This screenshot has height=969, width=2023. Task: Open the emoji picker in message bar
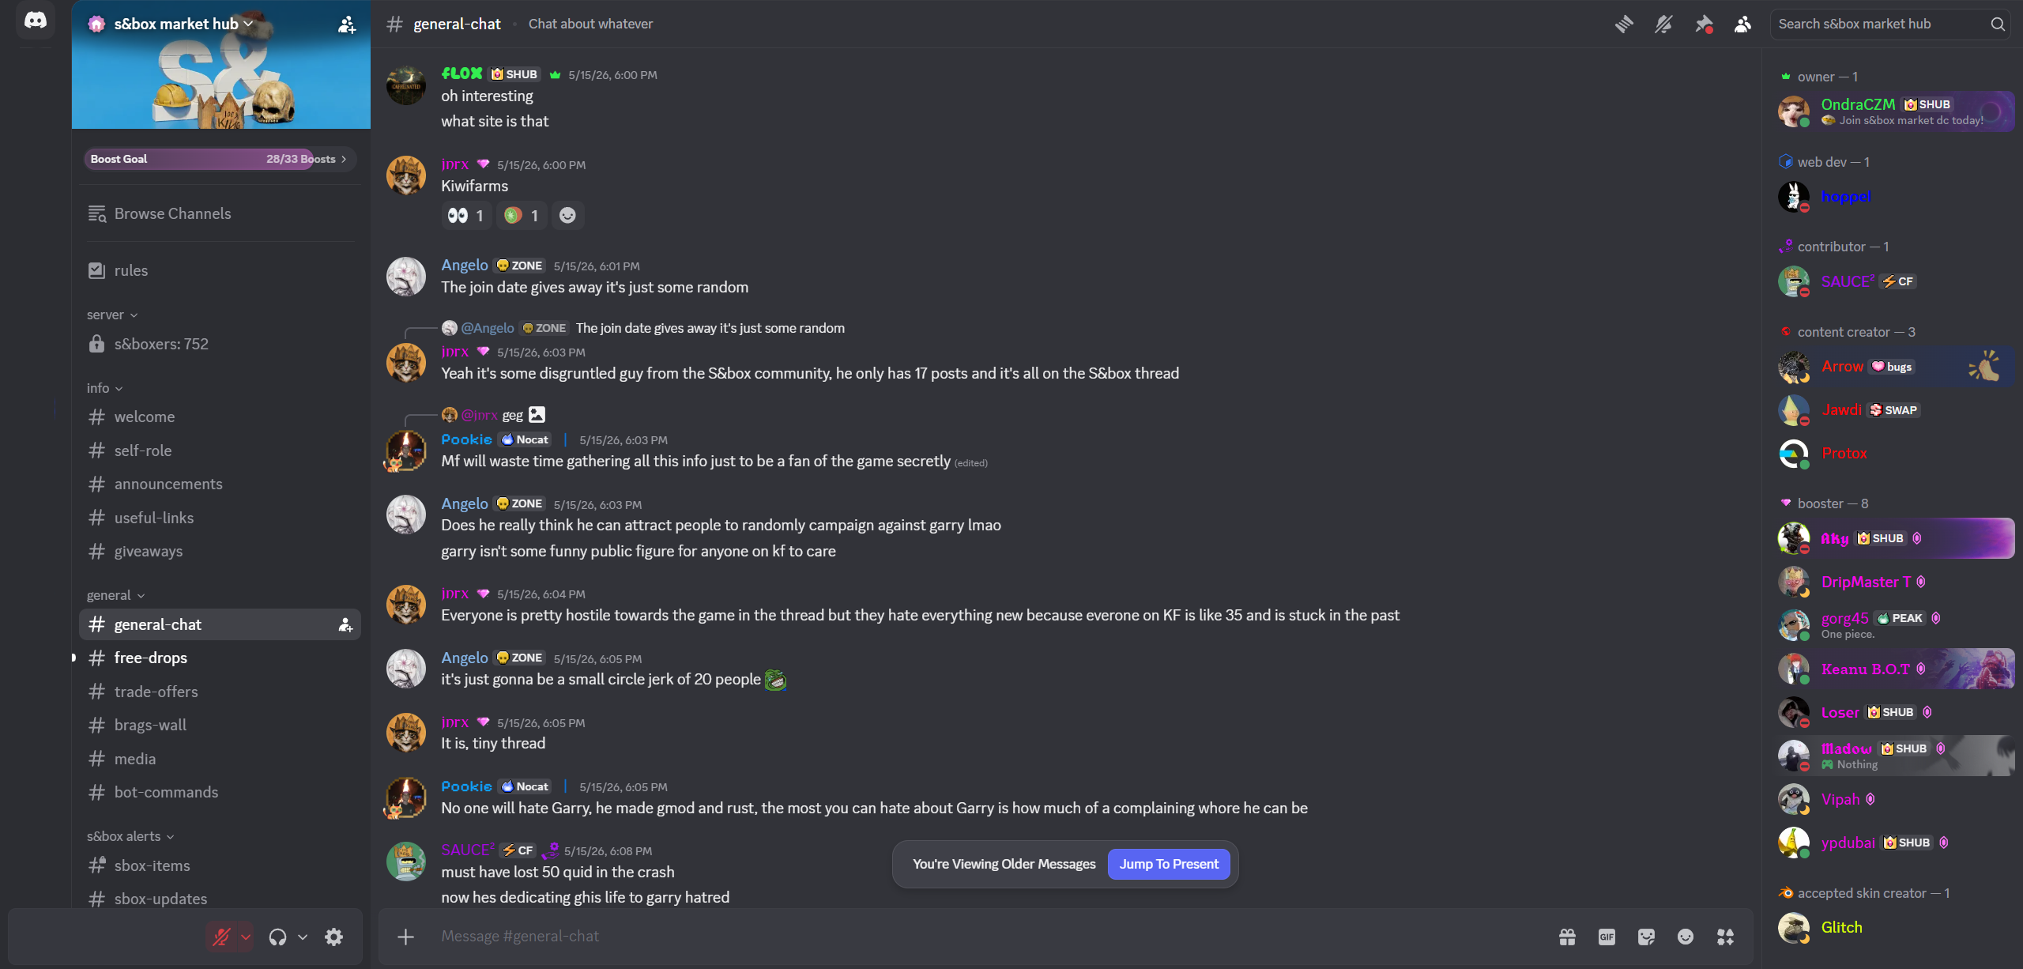(1686, 937)
